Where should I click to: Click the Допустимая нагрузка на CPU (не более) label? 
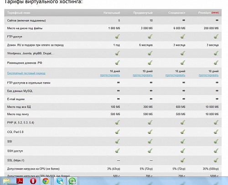(33, 169)
